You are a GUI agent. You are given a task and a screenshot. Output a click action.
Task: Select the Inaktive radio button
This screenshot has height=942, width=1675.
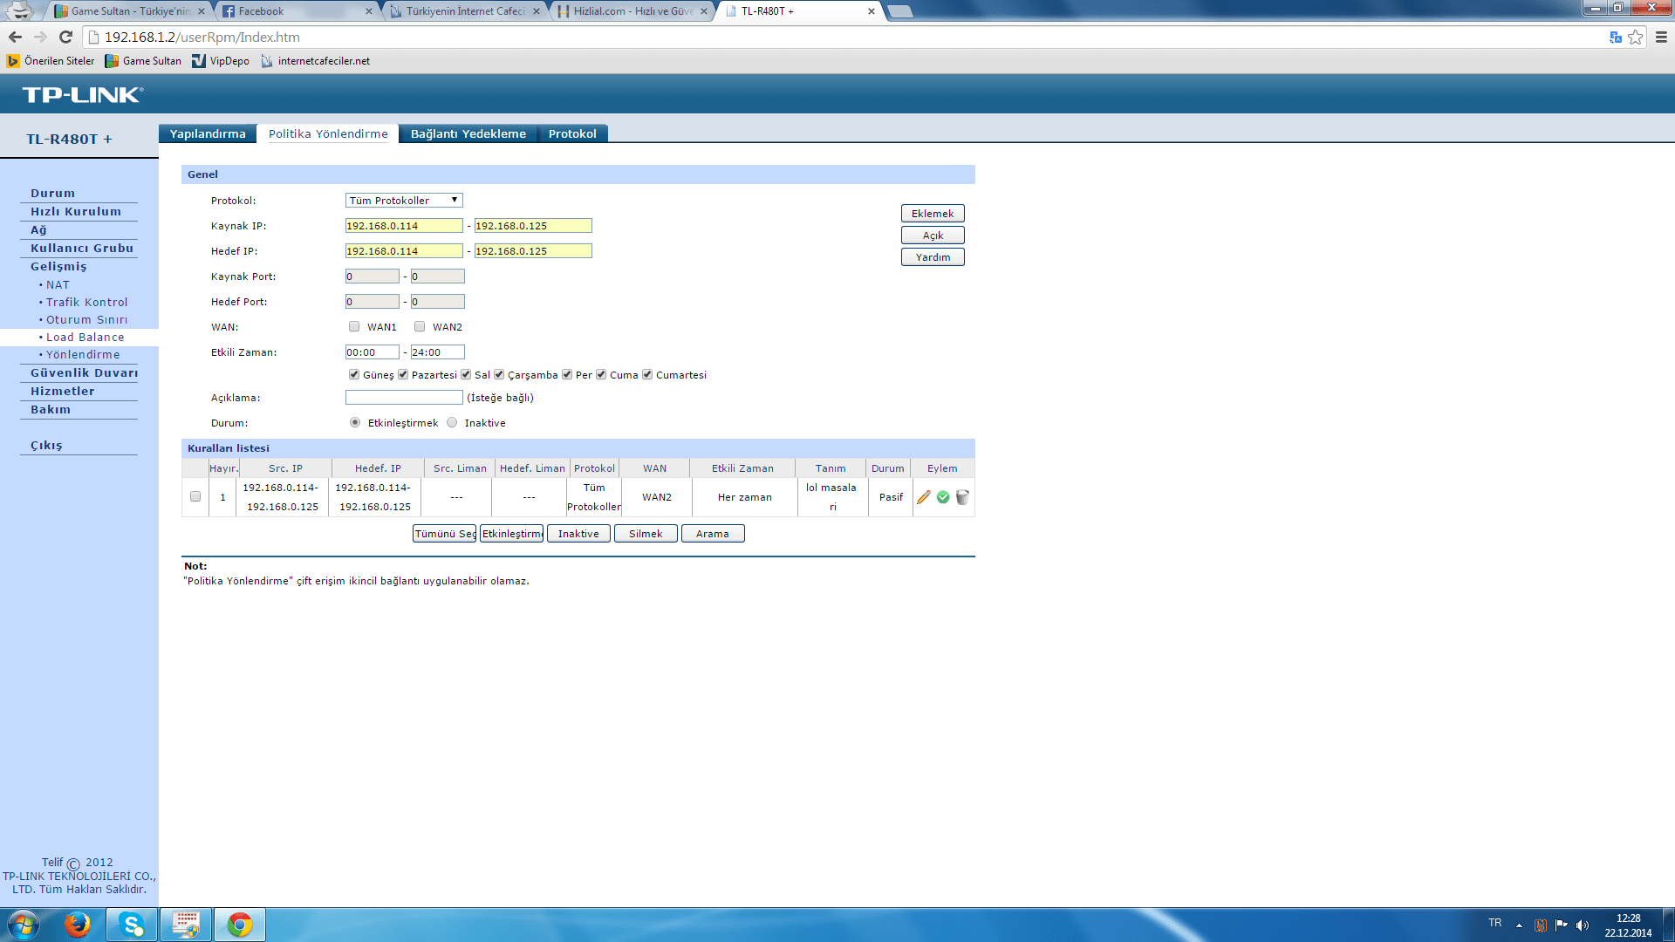pyautogui.click(x=452, y=422)
